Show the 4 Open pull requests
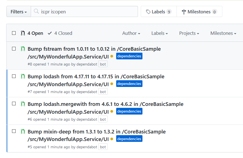The height and width of the screenshot is (158, 243). tap(32, 33)
